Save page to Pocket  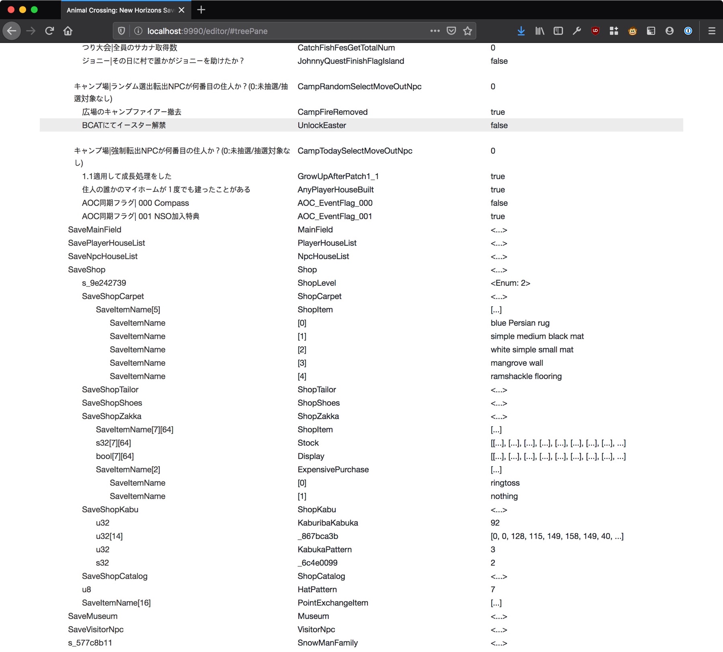point(451,31)
